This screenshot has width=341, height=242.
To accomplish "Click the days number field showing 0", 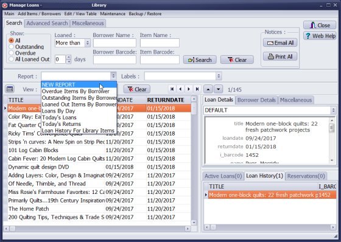I will (60, 60).
